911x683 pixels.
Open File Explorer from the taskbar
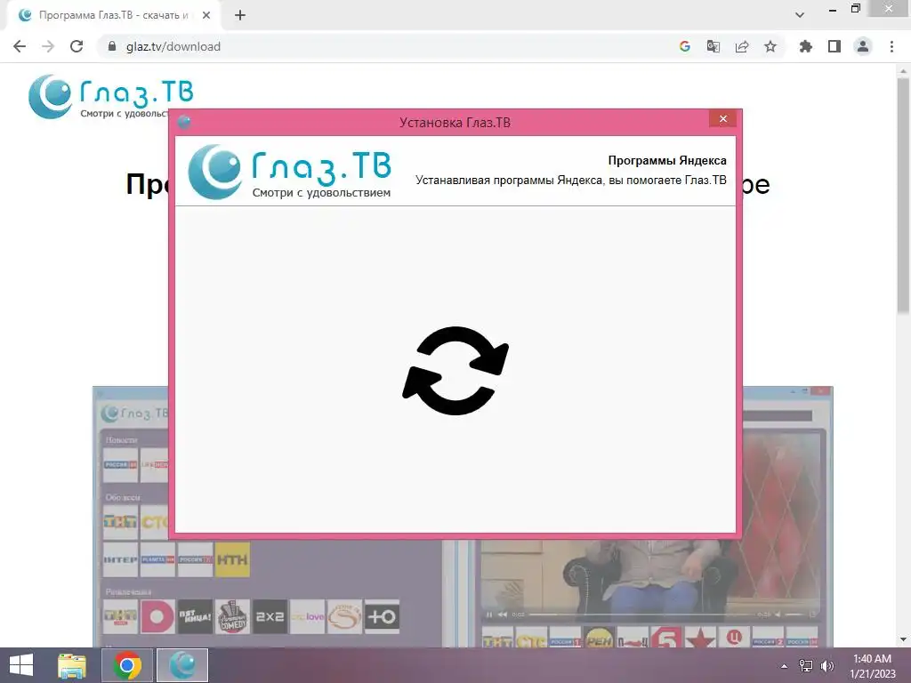pos(72,665)
